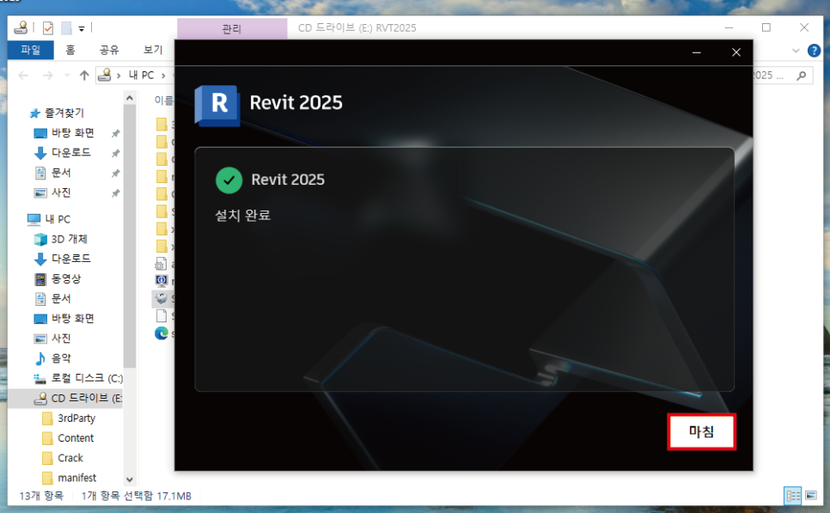Click the Revit R logo icon

217,105
